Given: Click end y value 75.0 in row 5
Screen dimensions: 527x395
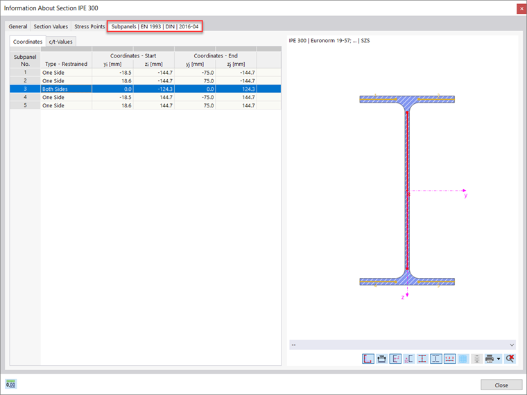Looking at the screenshot, I should click(x=195, y=105).
